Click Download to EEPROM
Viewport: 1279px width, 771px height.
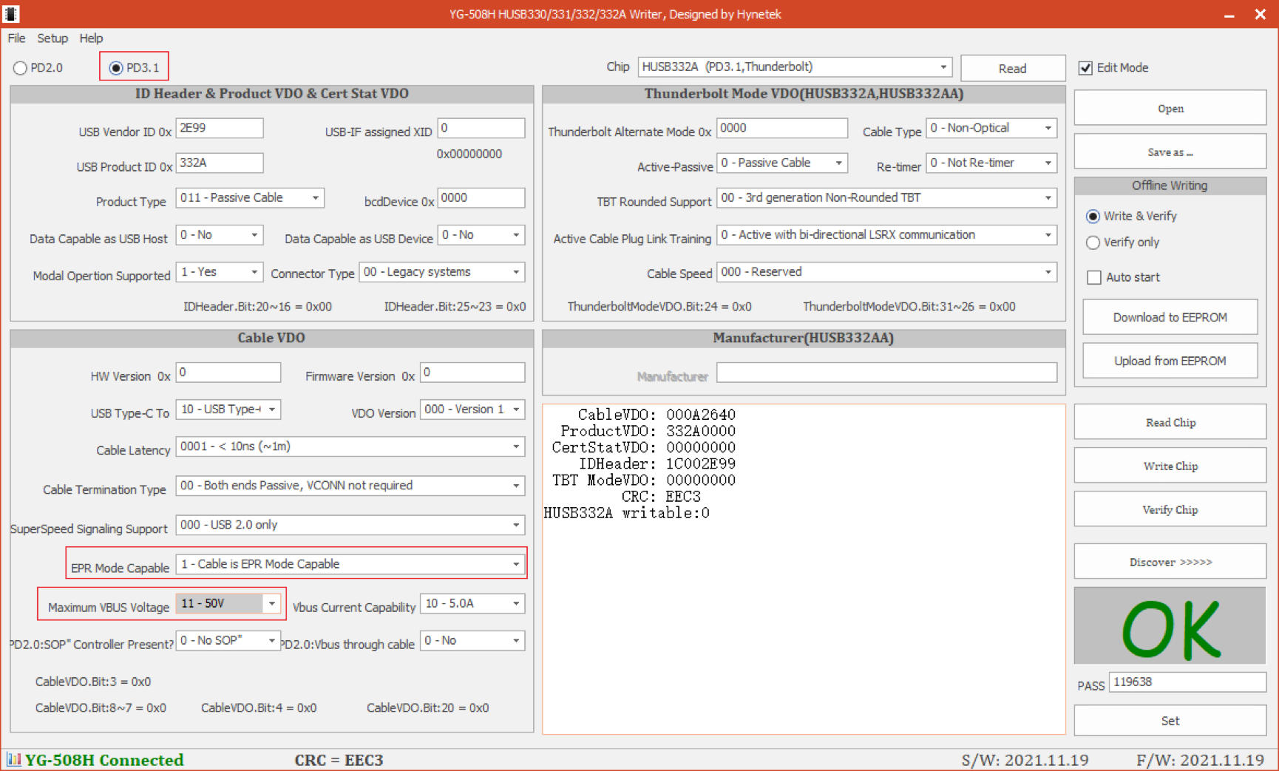[x=1170, y=317]
